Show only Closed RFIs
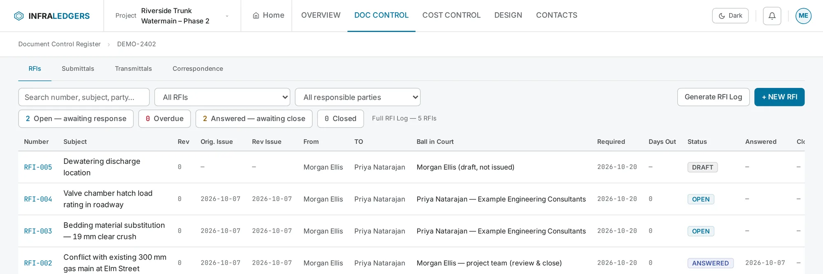The image size is (823, 274). [x=341, y=119]
